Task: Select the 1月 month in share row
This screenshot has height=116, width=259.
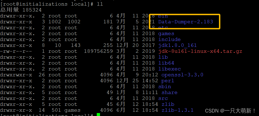Action: tap(121, 92)
